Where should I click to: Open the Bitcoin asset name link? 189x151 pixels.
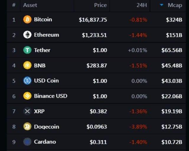[x=43, y=20]
